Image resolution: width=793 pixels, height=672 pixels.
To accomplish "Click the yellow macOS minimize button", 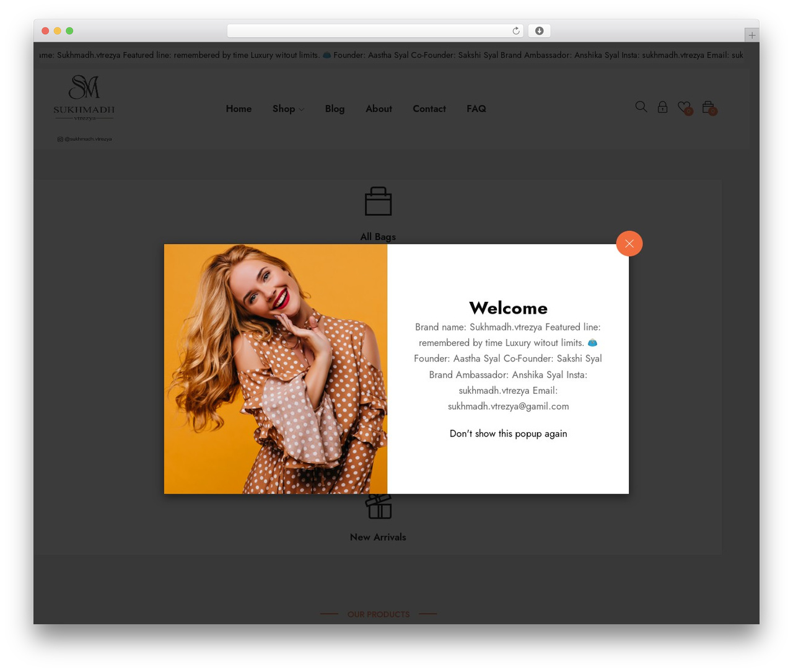I will click(57, 31).
